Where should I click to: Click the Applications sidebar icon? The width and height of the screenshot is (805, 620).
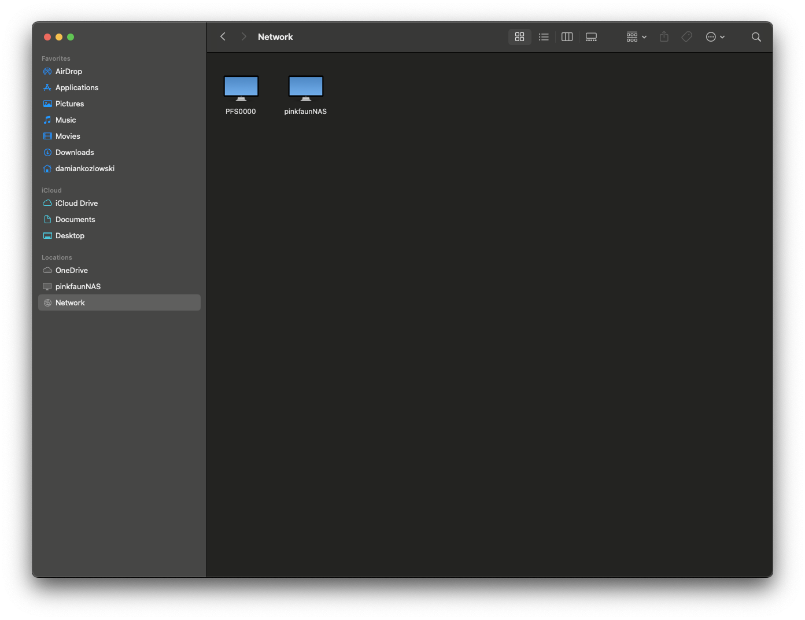(47, 87)
